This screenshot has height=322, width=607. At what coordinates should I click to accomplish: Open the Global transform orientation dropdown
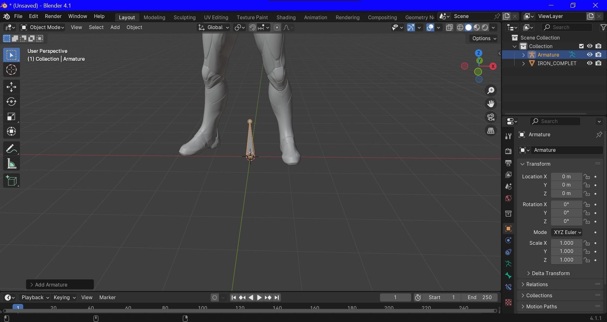[x=214, y=28]
